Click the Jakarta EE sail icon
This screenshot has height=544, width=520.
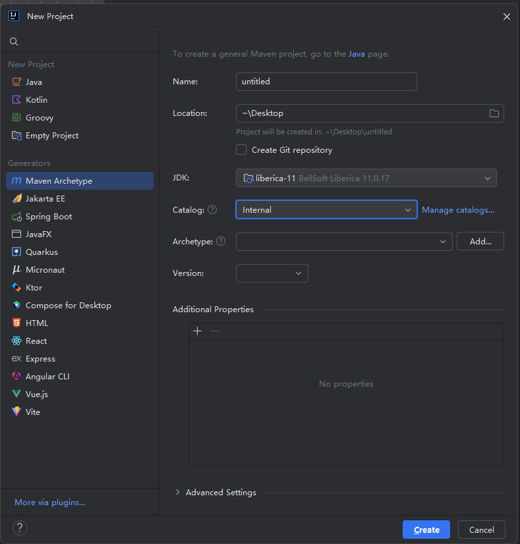click(x=16, y=198)
